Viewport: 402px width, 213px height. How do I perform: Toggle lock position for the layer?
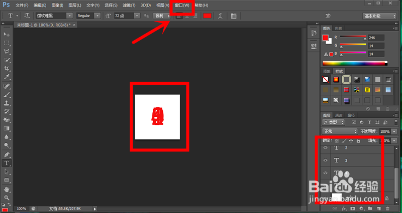pos(351,141)
